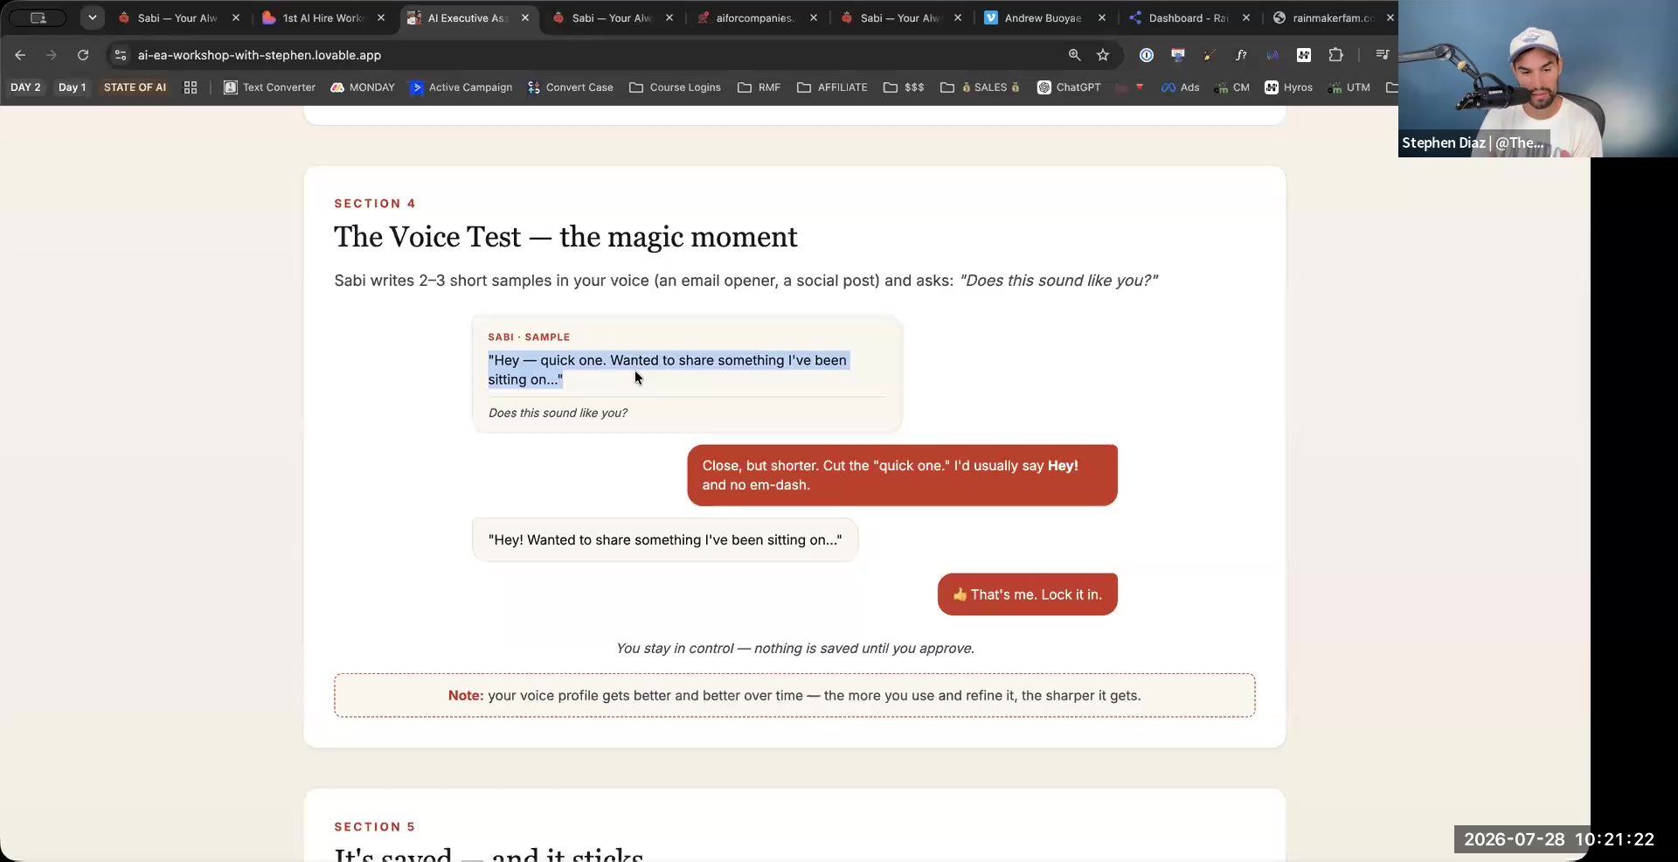The width and height of the screenshot is (1678, 862).
Task: Click the 'That's me. Lock it in.' bubble
Action: coord(1028,594)
